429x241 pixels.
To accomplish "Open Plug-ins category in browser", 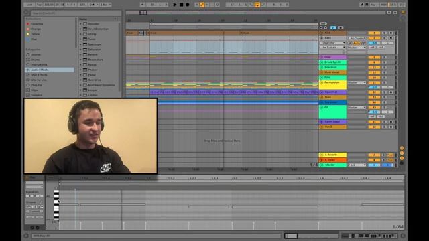I will click(x=36, y=85).
